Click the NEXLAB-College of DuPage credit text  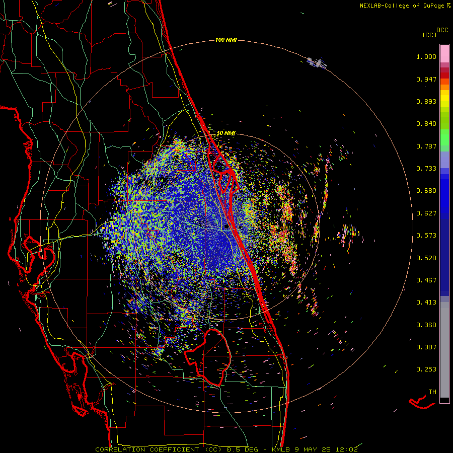(x=404, y=6)
